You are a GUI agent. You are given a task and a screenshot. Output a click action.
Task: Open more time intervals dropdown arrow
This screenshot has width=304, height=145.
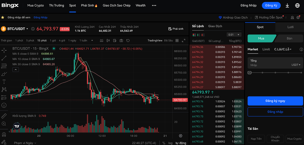click(x=92, y=41)
